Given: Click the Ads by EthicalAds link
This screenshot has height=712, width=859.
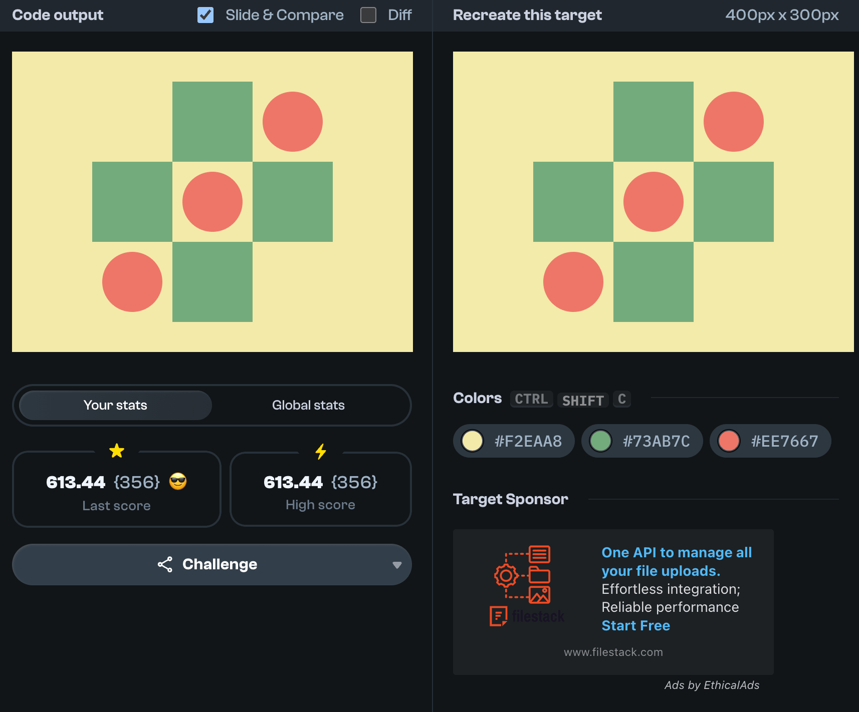Looking at the screenshot, I should 712,685.
